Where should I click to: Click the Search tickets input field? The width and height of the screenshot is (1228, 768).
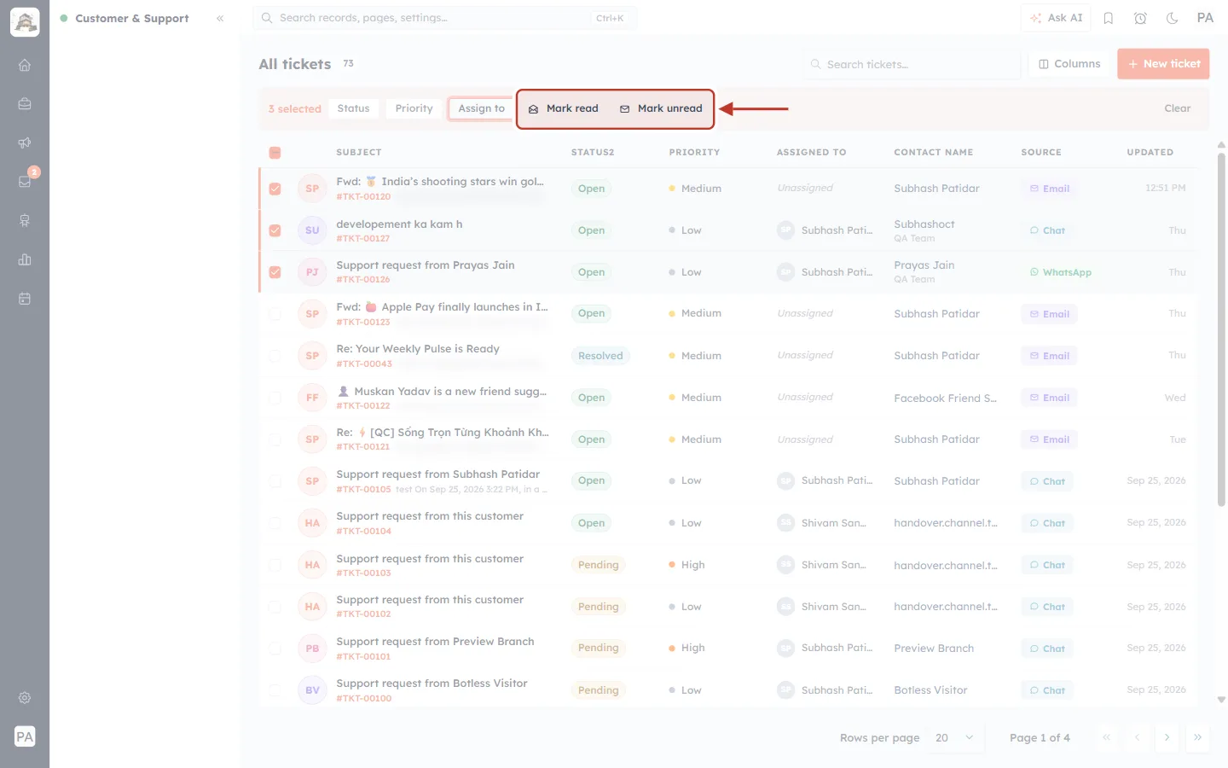(912, 64)
